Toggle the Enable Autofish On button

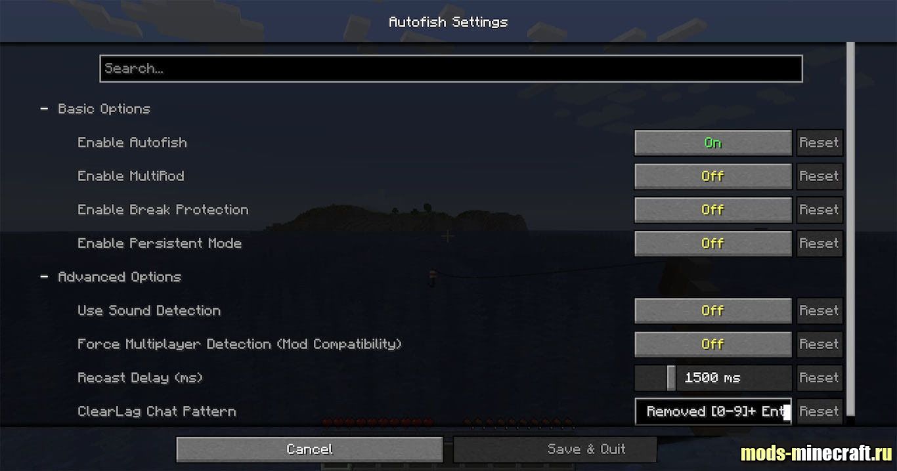[x=713, y=142]
